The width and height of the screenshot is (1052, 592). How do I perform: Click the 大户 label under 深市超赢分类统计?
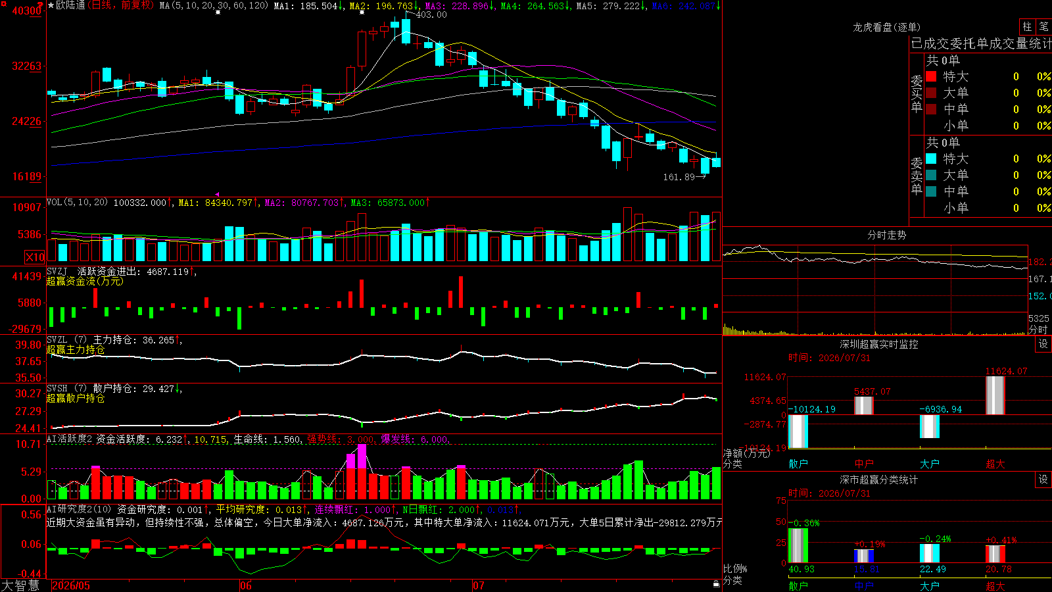(930, 585)
